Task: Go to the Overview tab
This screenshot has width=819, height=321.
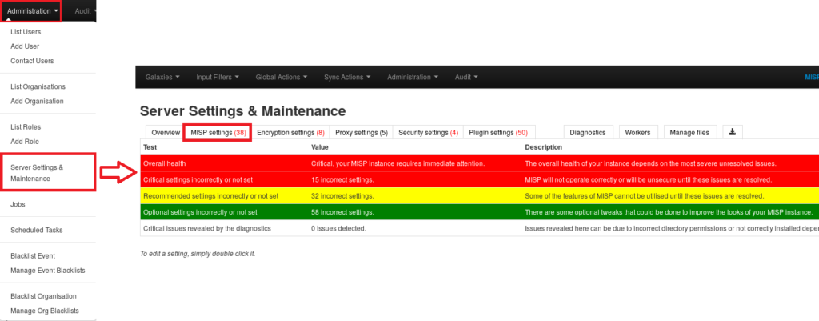Action: click(x=166, y=132)
